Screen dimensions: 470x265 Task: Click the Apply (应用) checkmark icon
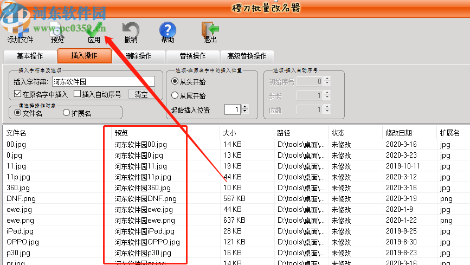(x=94, y=31)
